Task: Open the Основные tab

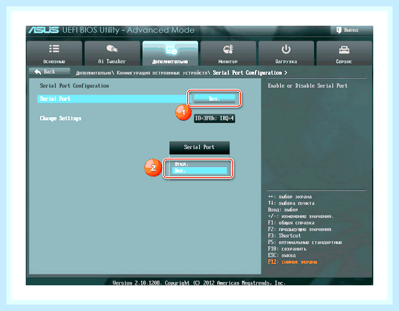Action: pos(54,53)
